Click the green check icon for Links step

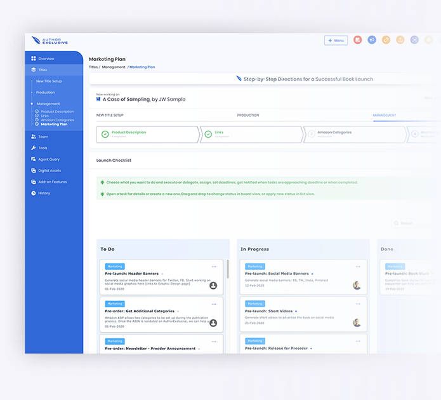pos(208,134)
